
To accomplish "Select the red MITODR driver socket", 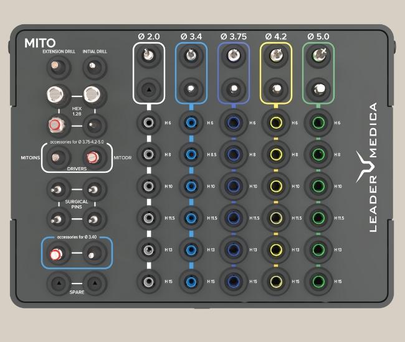I will click(x=93, y=157).
